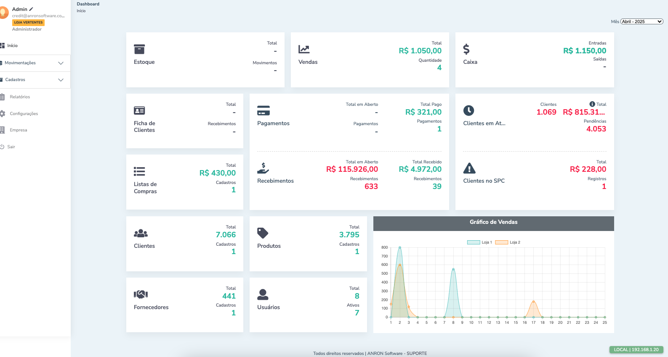Click the Produtos tag icon
Viewport: 668px width, 357px height.
263,233
